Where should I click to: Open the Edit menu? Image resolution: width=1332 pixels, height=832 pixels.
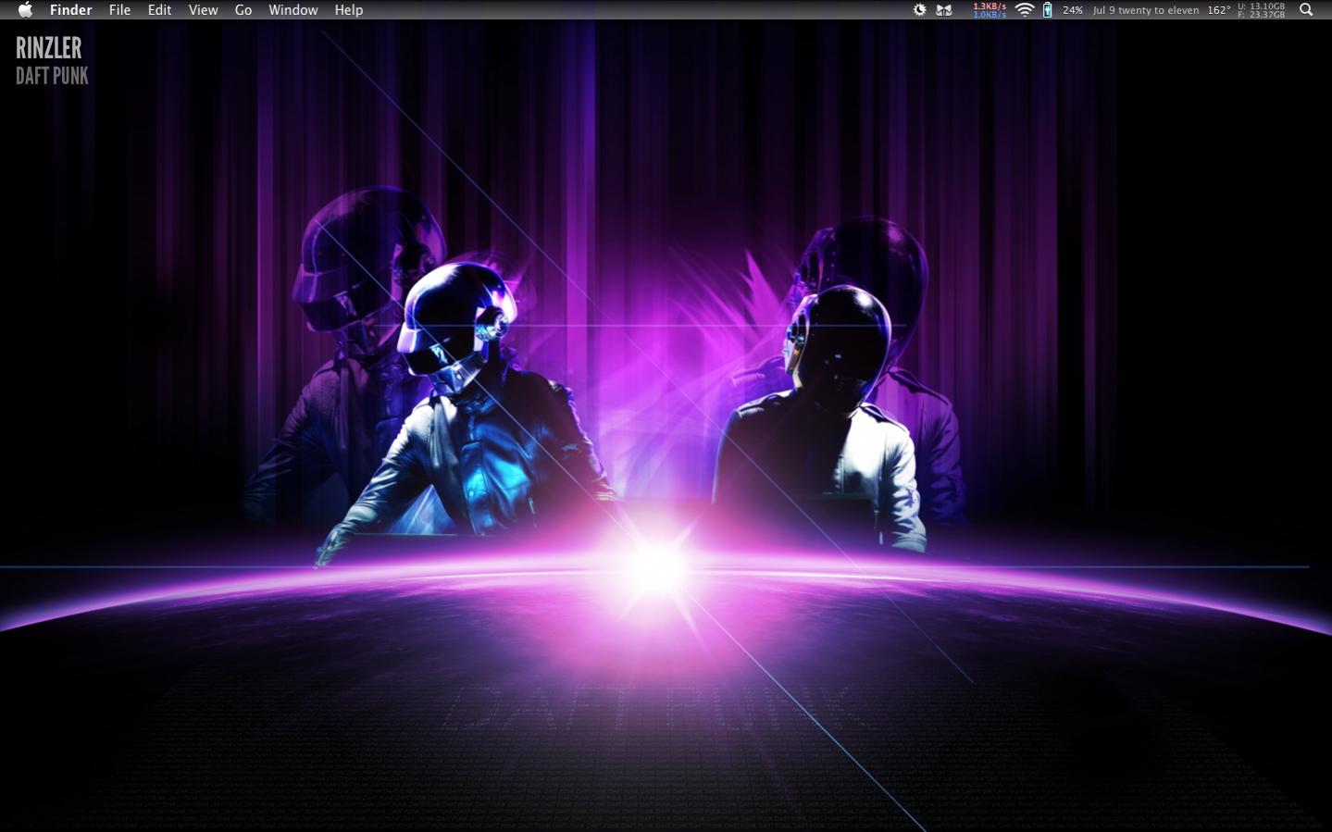159,10
